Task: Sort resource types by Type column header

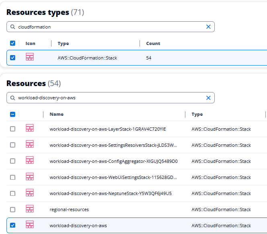Action: 63,43
